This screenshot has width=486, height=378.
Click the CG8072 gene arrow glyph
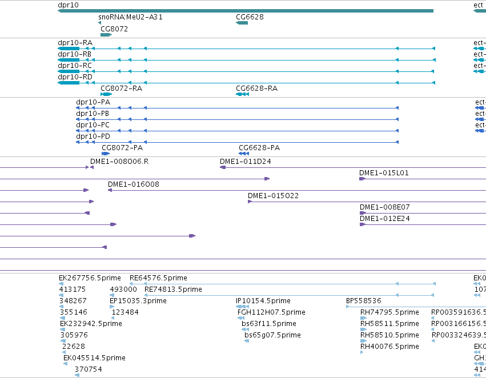click(x=106, y=35)
